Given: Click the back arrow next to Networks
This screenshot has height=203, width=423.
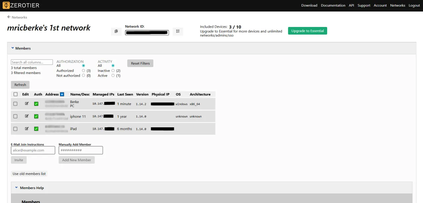Looking at the screenshot, I should [9, 17].
